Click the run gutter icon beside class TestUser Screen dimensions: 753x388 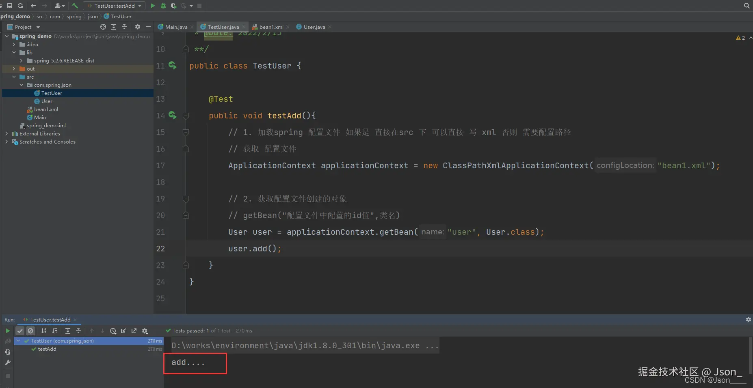173,65
